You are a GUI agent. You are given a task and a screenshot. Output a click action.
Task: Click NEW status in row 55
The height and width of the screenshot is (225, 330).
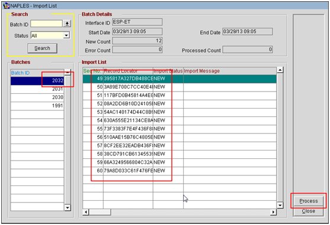(x=168, y=129)
